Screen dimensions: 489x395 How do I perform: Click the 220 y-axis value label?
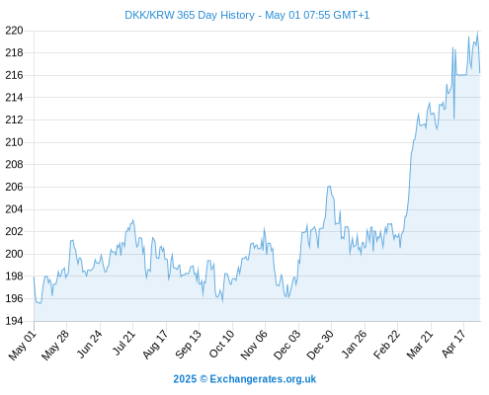pyautogui.click(x=14, y=31)
